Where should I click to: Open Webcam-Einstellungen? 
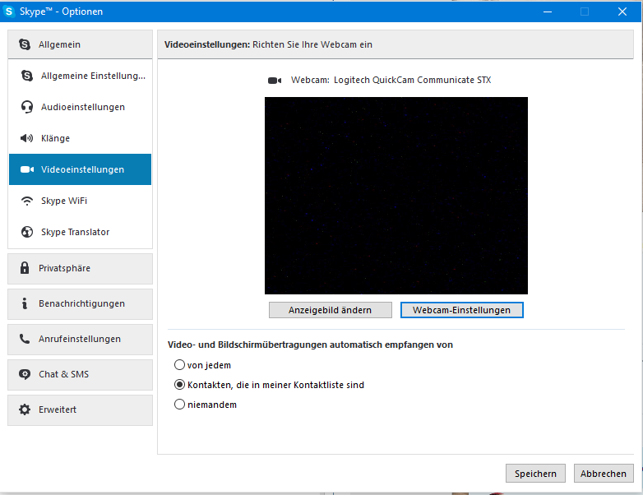click(462, 310)
